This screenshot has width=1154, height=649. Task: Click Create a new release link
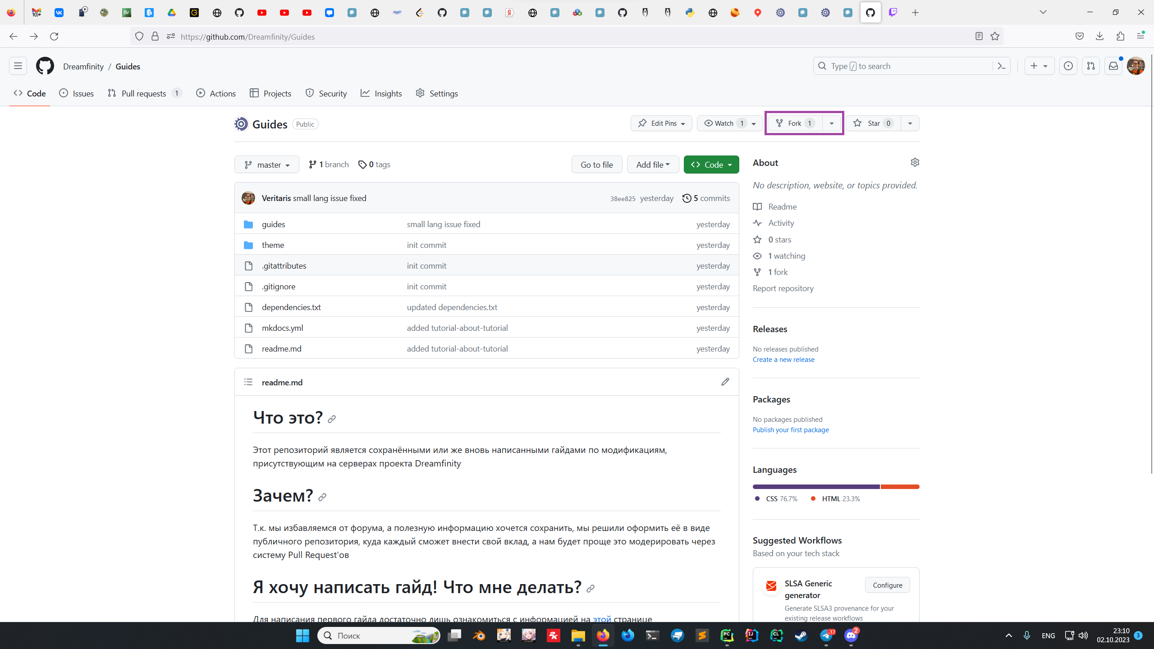(x=783, y=360)
